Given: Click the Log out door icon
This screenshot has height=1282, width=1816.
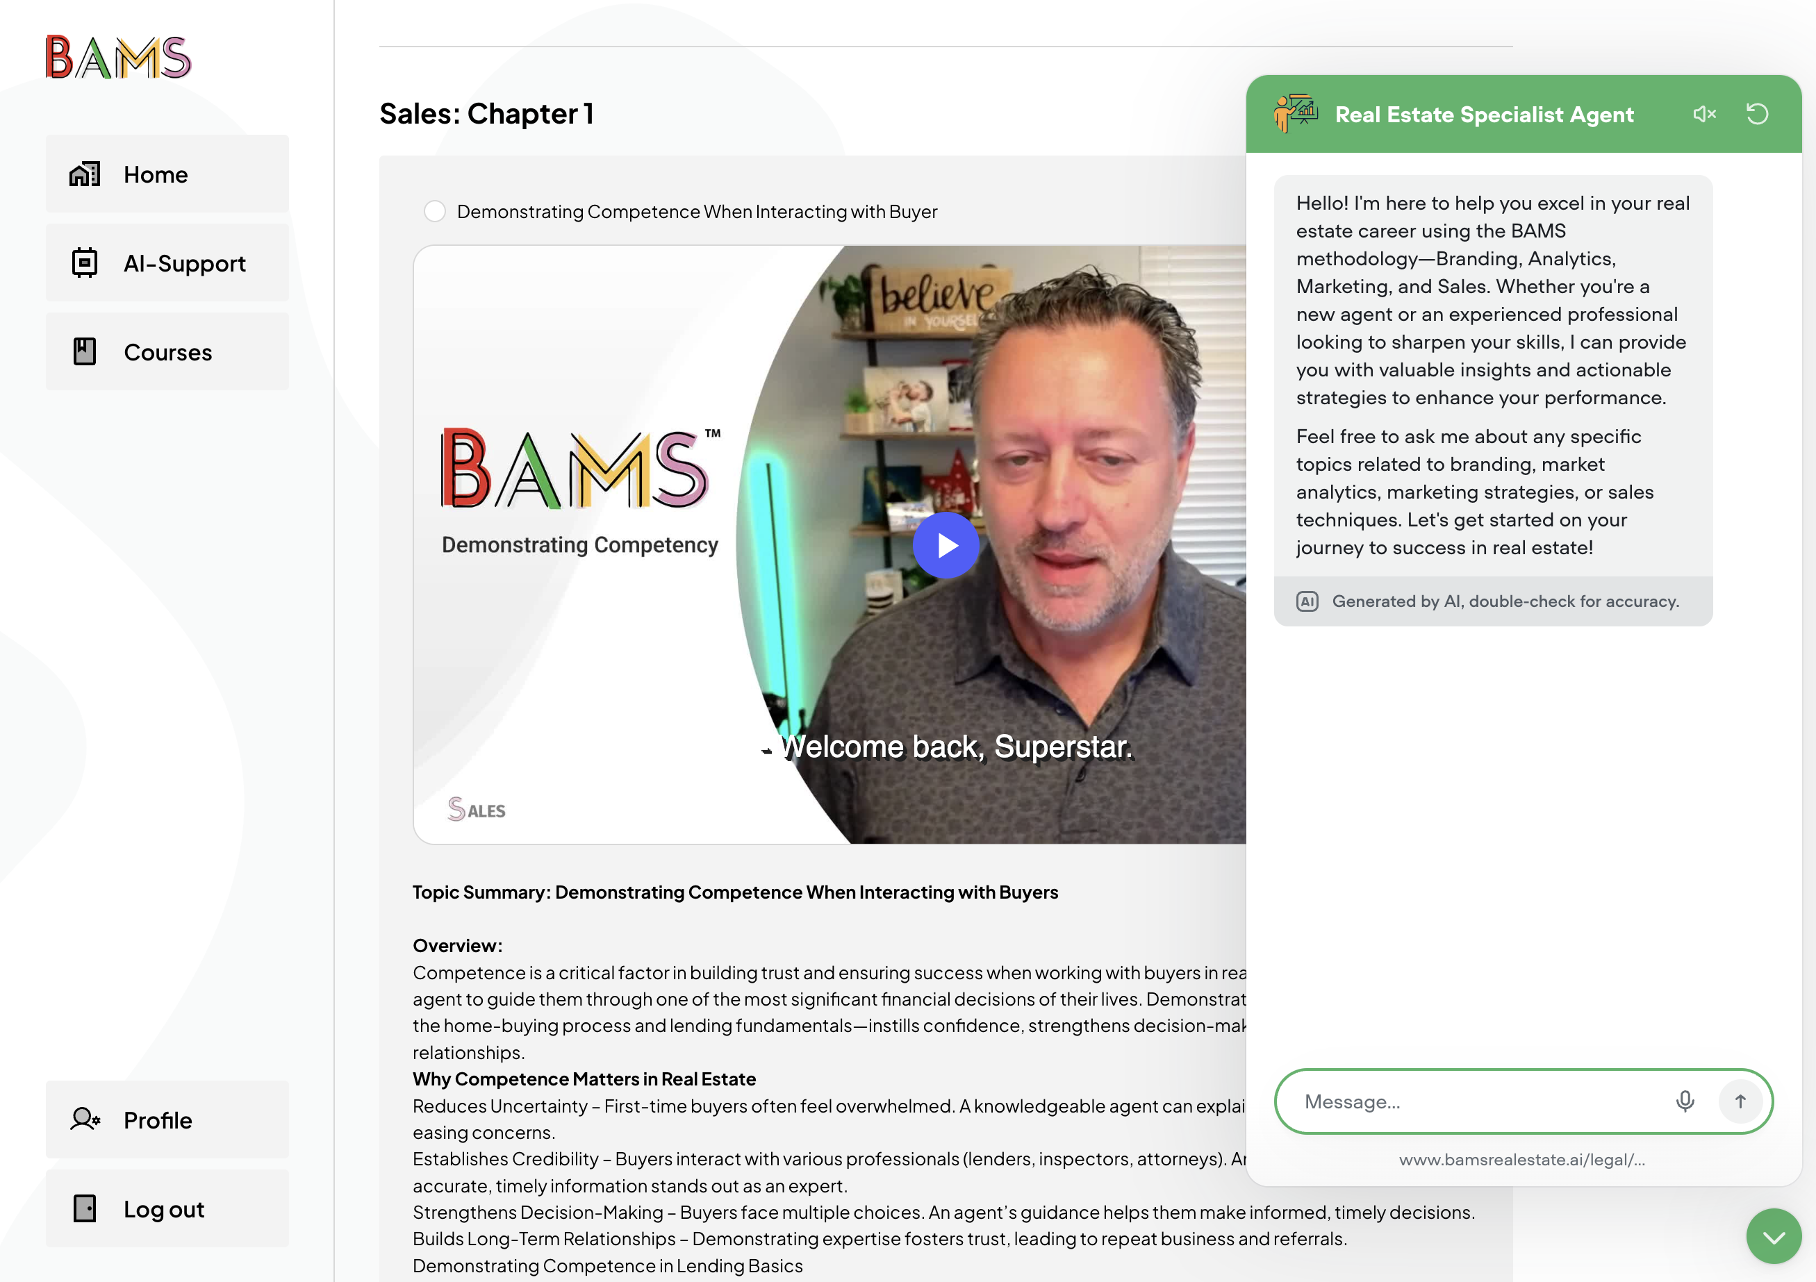Looking at the screenshot, I should pos(85,1209).
